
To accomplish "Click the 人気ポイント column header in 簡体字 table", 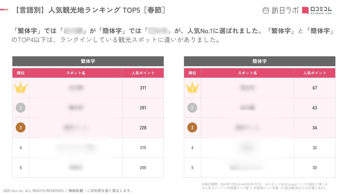I will click(315, 73).
